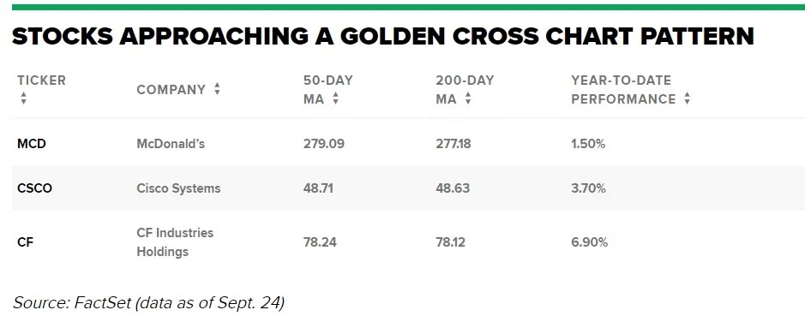Select CF Industries Holdings company name
Viewport: 805px width, 322px height.
(x=175, y=242)
